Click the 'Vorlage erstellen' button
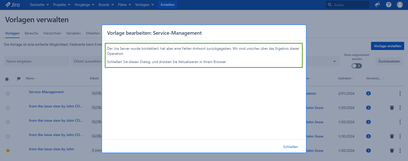Screen dimensions: 408x161 pos(387,46)
